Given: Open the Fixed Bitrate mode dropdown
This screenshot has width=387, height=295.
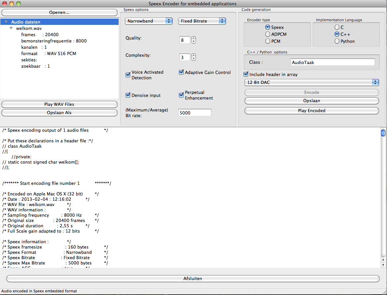Looking at the screenshot, I should point(202,21).
